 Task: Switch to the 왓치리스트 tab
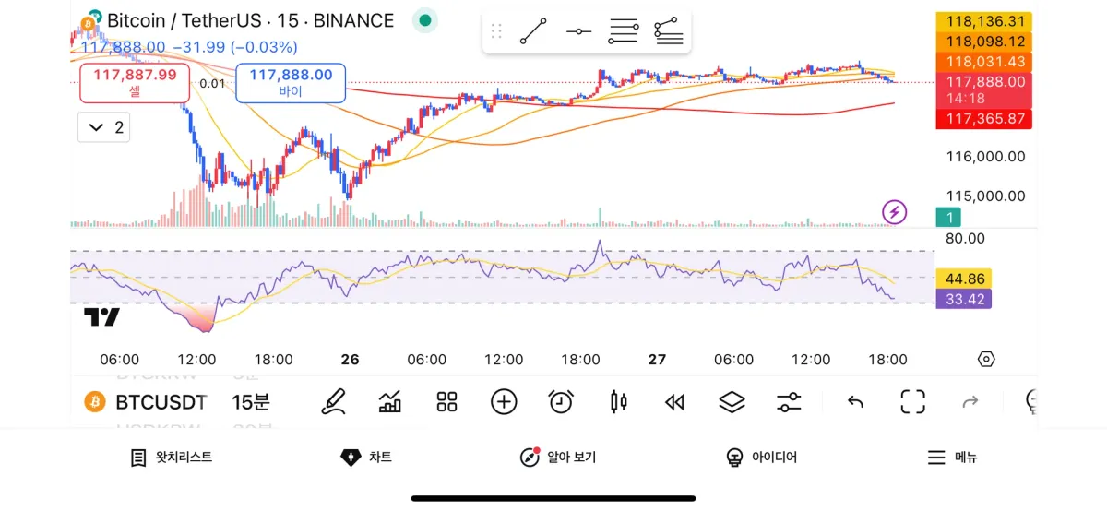(x=172, y=458)
